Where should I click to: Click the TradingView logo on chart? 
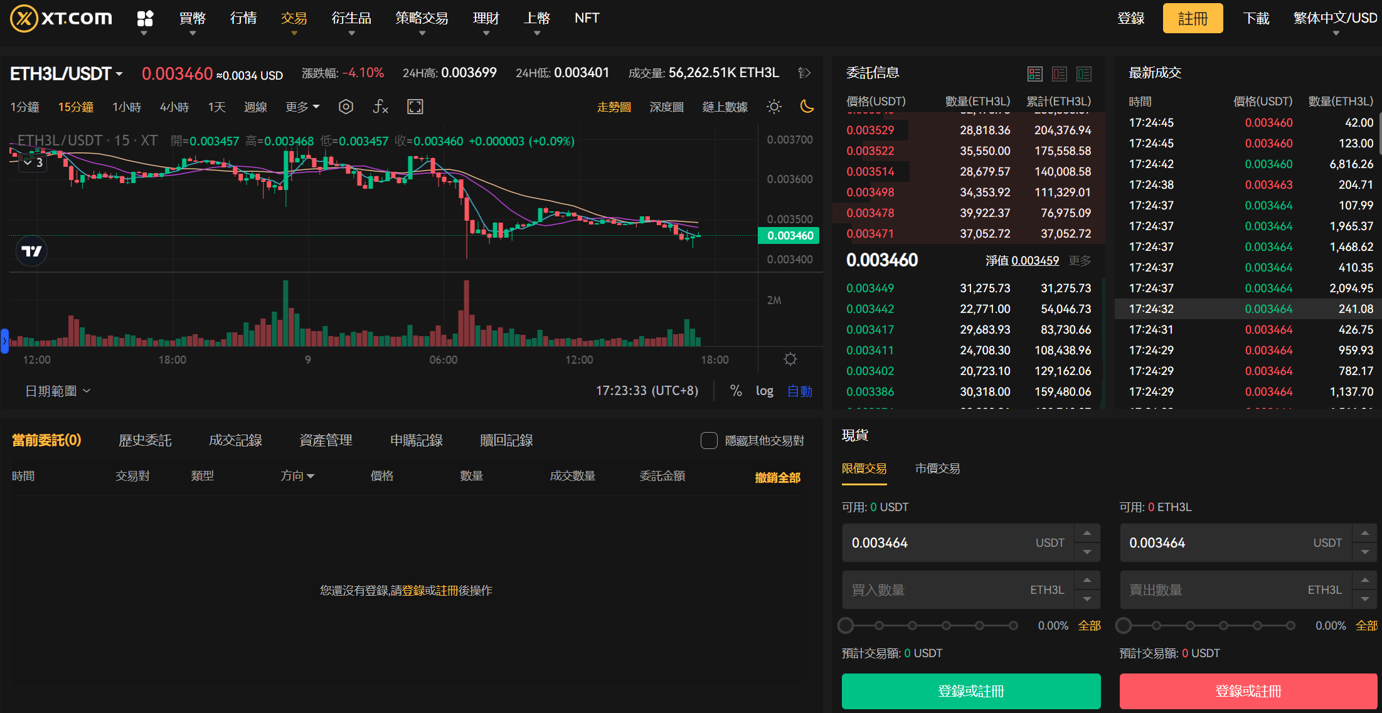pos(31,251)
